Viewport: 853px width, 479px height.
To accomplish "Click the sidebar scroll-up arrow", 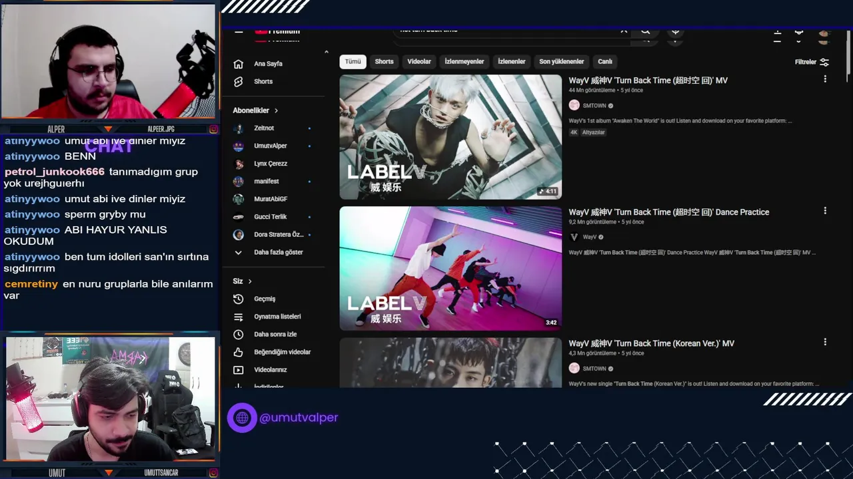I will click(326, 52).
